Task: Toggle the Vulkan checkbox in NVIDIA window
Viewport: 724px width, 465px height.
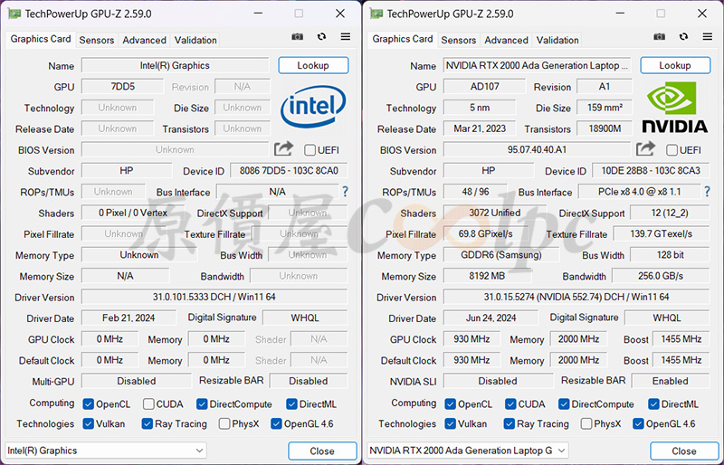Action: tap(450, 423)
